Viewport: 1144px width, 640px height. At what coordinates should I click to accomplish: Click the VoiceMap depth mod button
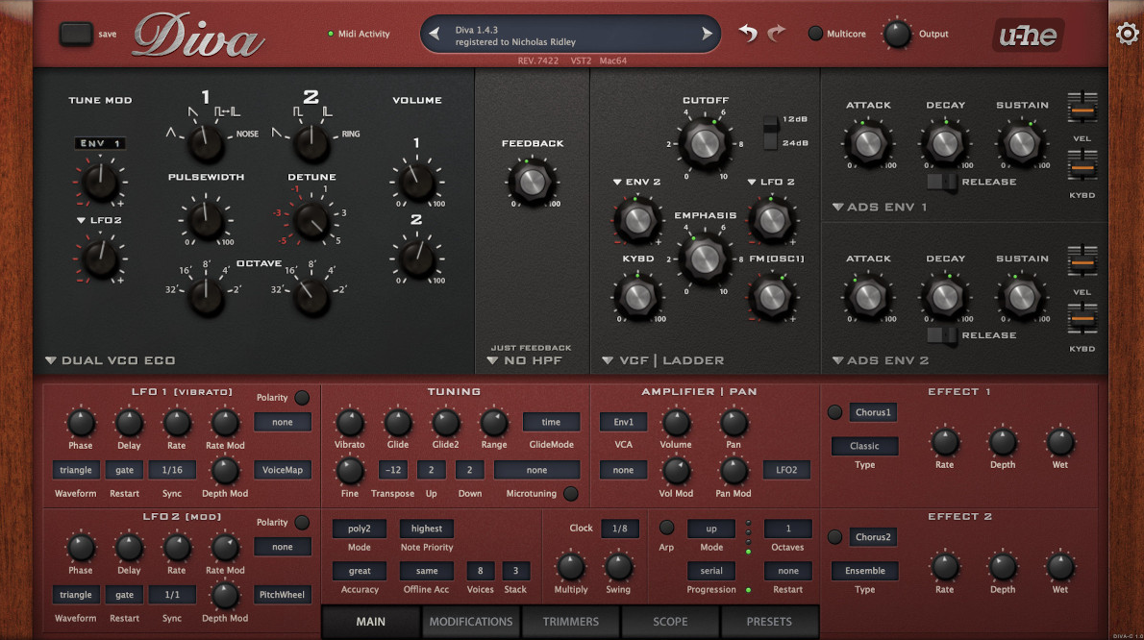(x=283, y=470)
